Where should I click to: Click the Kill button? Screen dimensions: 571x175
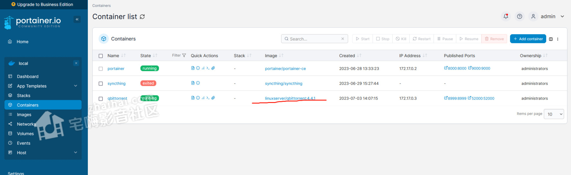pos(401,39)
